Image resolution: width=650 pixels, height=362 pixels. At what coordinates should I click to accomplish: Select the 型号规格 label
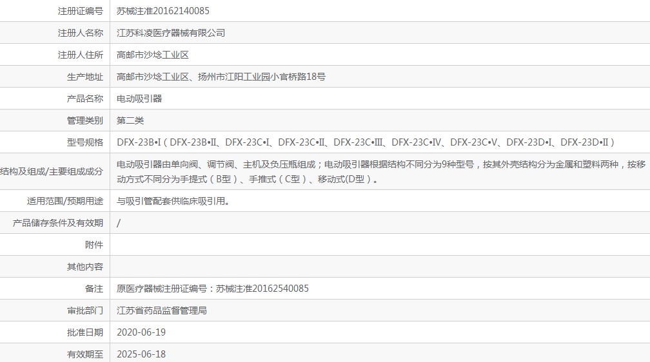[x=85, y=142]
